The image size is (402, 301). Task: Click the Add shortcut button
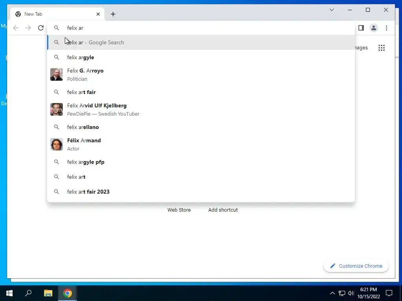[x=223, y=210]
